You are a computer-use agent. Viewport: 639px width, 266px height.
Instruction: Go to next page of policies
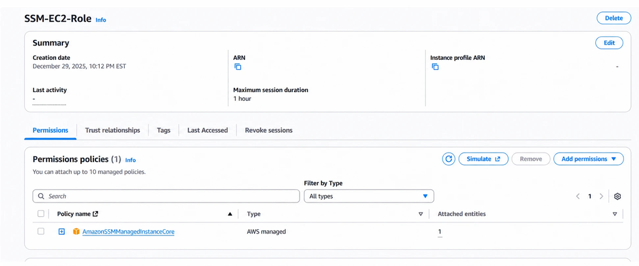[x=601, y=196]
